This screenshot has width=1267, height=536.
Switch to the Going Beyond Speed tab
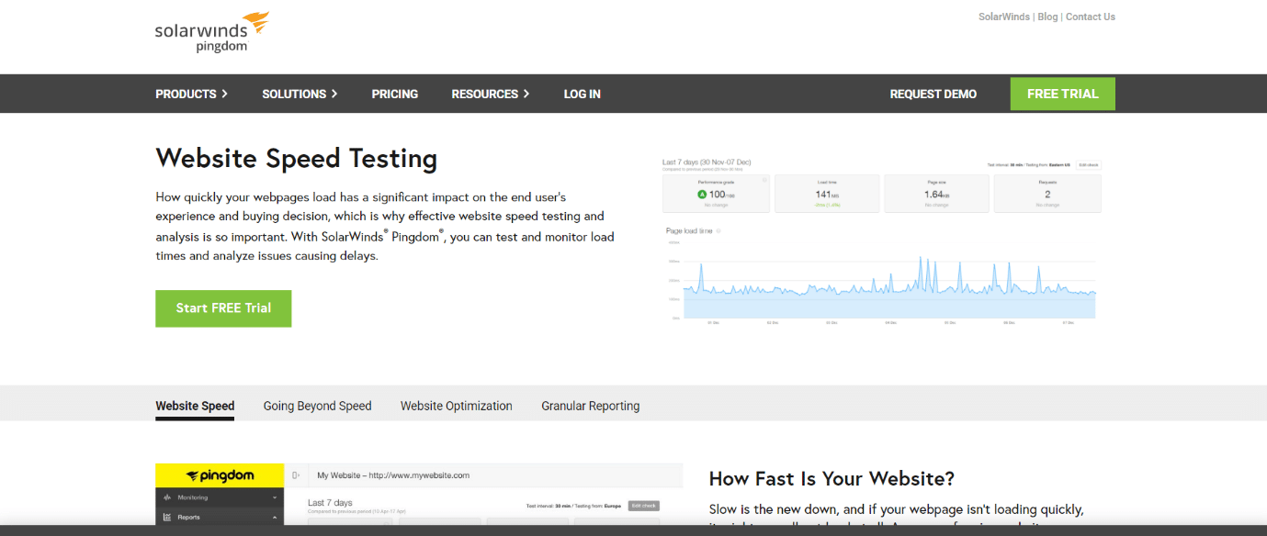pyautogui.click(x=317, y=406)
